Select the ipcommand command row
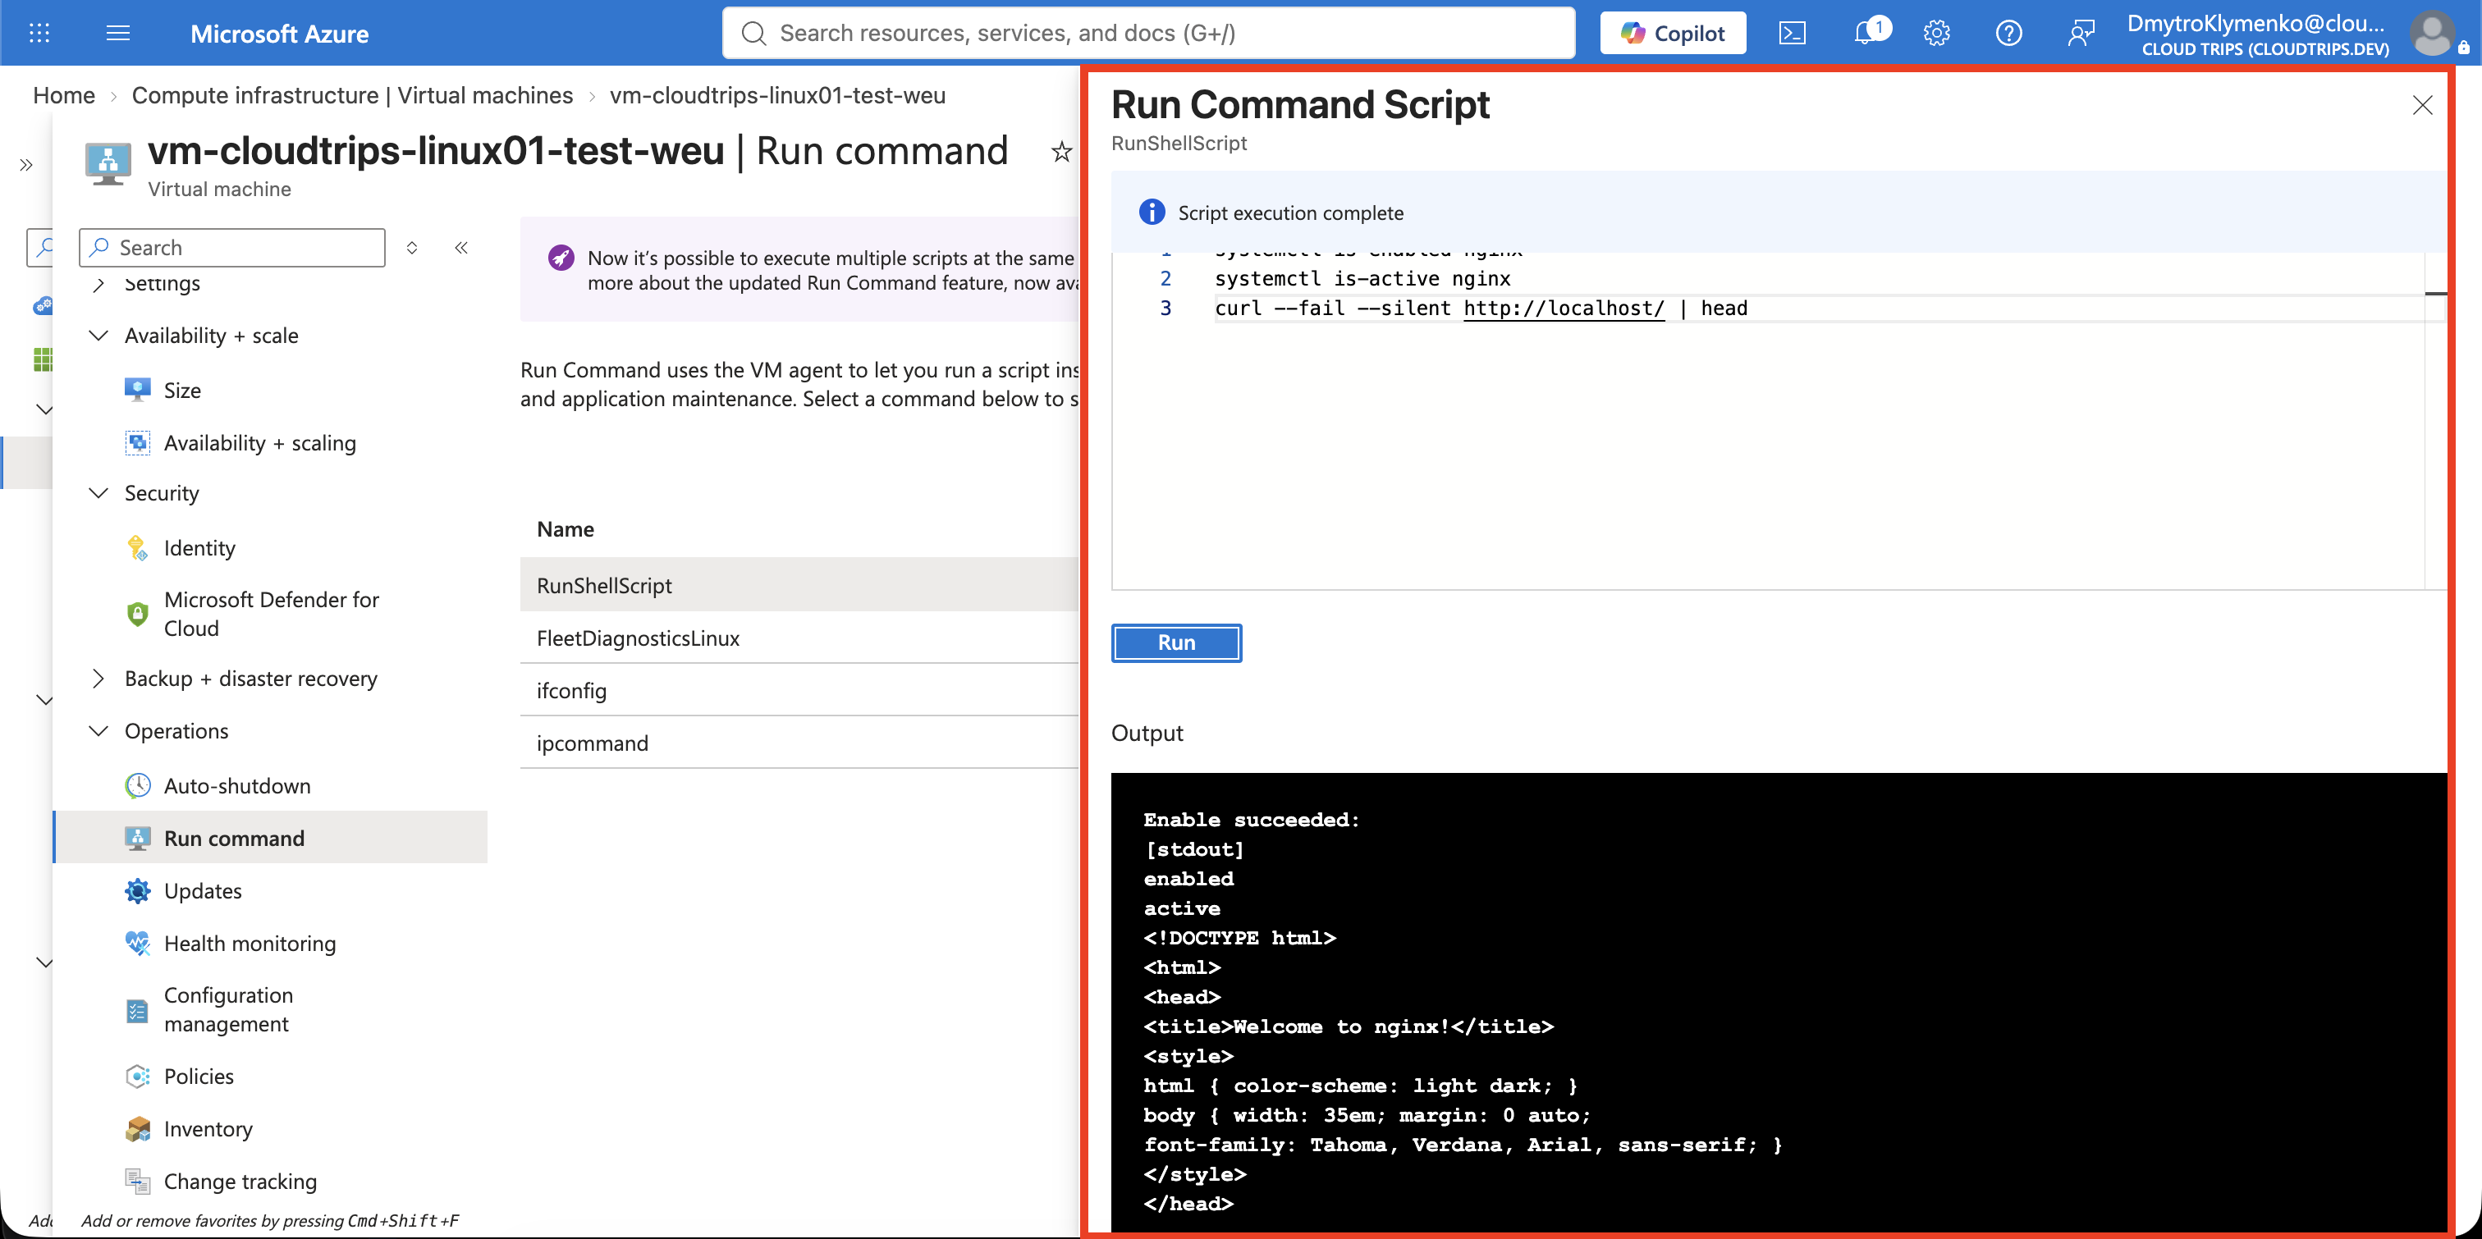 [799, 743]
